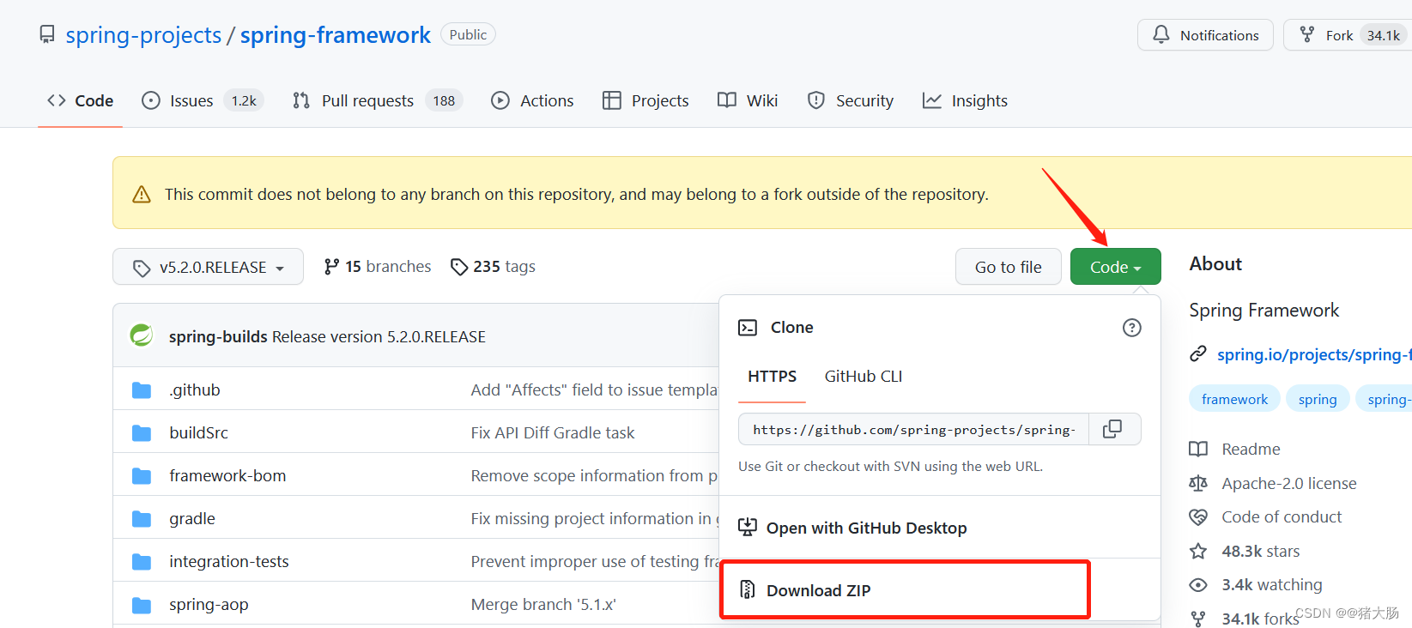Click the Go to file button
The width and height of the screenshot is (1412, 628).
[1008, 267]
